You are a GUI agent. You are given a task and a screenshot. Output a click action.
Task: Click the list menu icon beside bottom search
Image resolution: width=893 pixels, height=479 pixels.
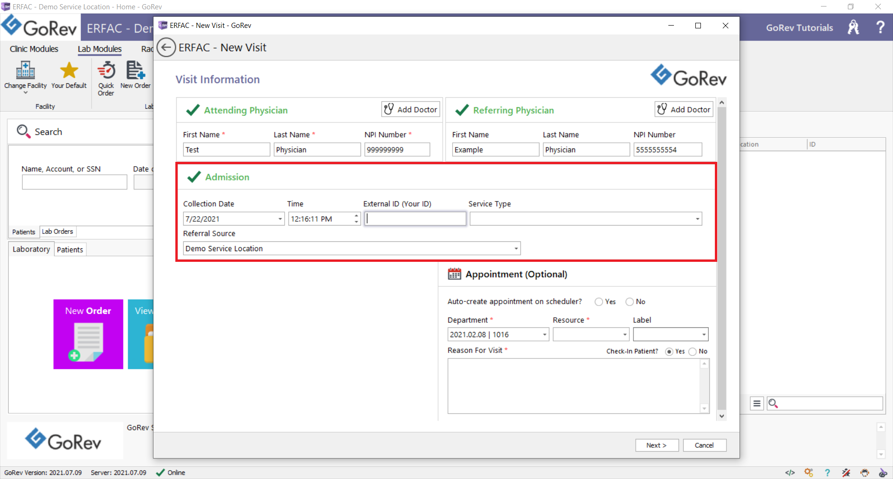tap(757, 403)
